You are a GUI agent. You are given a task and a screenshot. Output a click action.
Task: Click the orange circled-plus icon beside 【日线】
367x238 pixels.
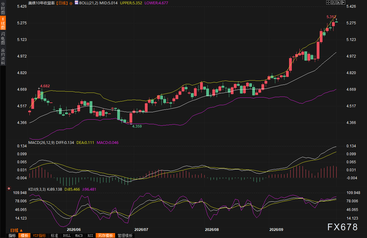click(71, 3)
